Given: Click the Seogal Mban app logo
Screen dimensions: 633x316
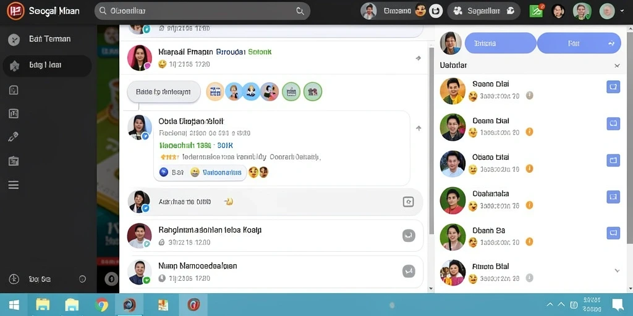Looking at the screenshot, I should coord(15,11).
